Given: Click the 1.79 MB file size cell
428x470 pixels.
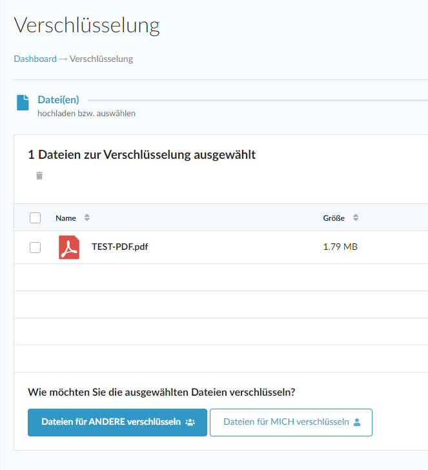Looking at the screenshot, I should [340, 247].
